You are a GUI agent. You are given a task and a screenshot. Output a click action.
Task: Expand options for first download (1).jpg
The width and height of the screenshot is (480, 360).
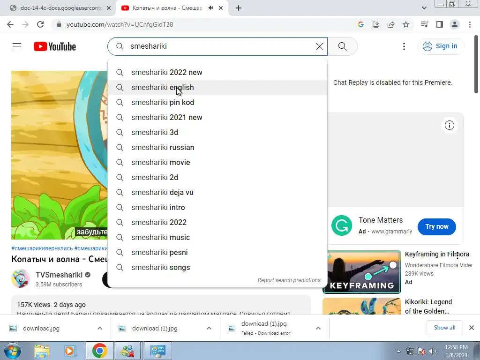tap(209, 328)
